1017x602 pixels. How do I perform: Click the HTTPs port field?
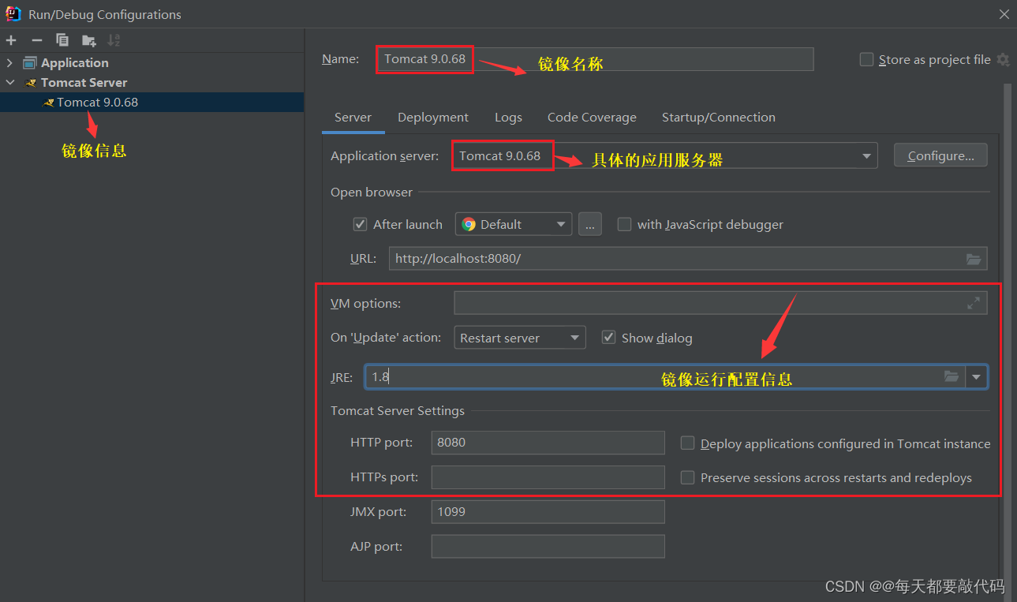tap(548, 477)
